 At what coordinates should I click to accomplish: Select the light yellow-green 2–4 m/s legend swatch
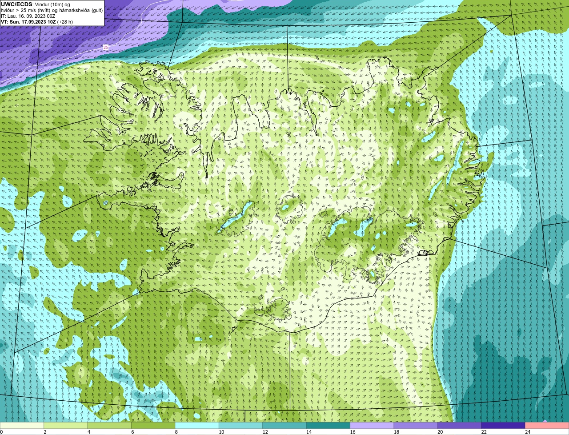[66, 425]
